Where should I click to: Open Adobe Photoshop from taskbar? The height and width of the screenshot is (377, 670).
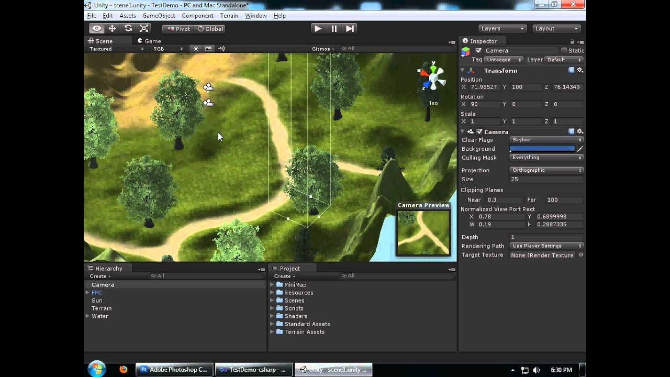(x=175, y=370)
